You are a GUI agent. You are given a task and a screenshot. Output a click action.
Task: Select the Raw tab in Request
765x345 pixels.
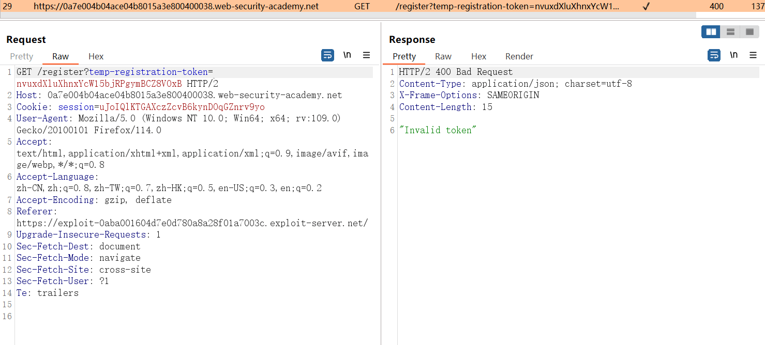(x=61, y=56)
